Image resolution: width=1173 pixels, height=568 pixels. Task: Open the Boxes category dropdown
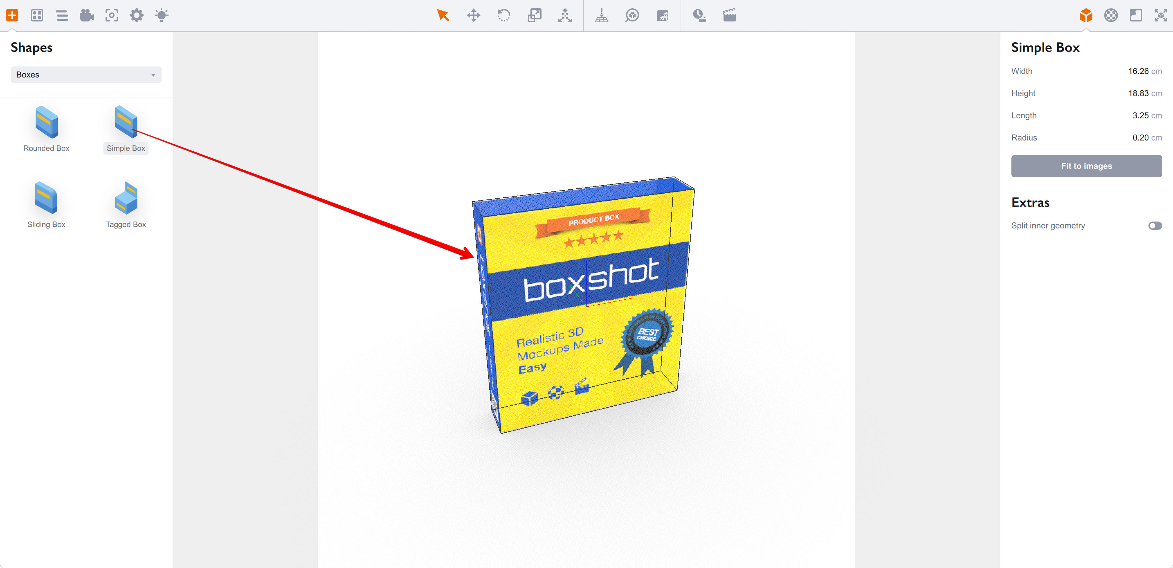(x=85, y=75)
